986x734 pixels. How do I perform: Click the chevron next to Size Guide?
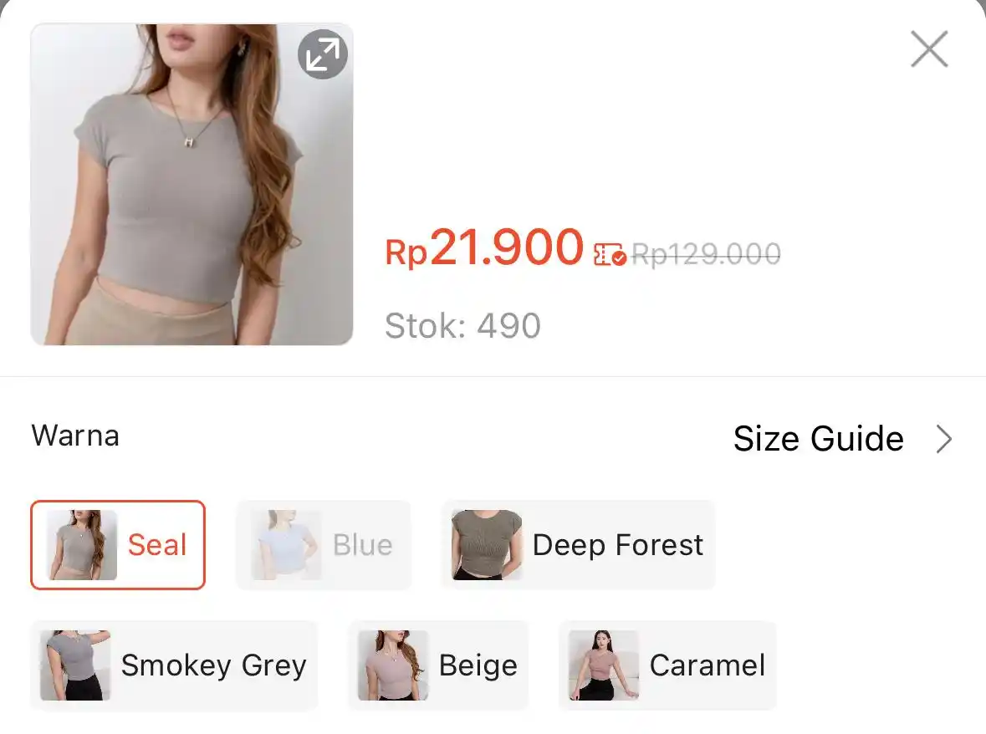click(943, 438)
